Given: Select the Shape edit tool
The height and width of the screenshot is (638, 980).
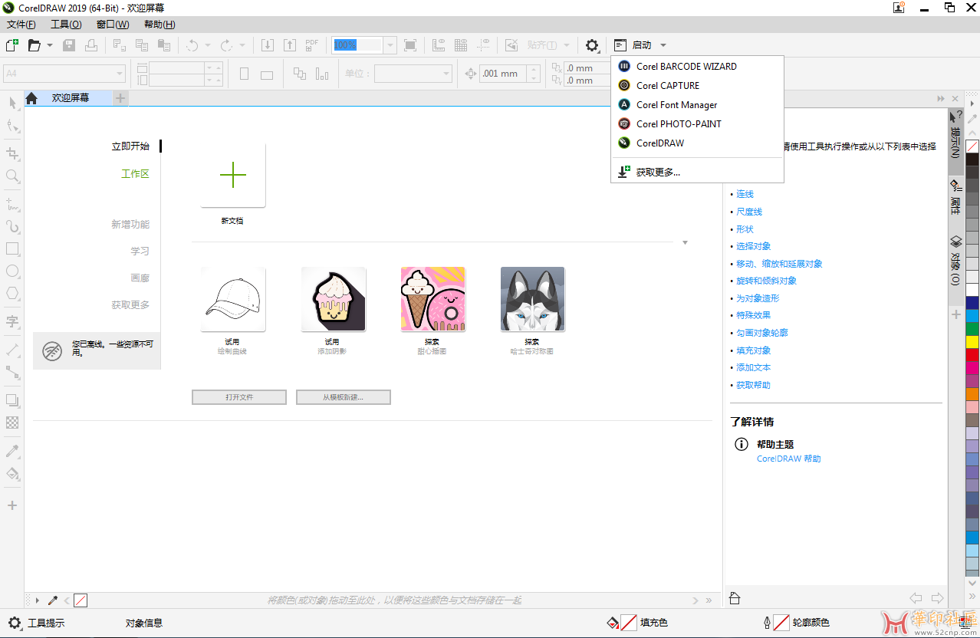Looking at the screenshot, I should click(12, 127).
